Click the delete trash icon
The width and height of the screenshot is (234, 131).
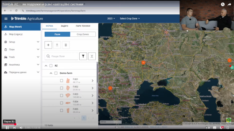click(x=66, y=45)
